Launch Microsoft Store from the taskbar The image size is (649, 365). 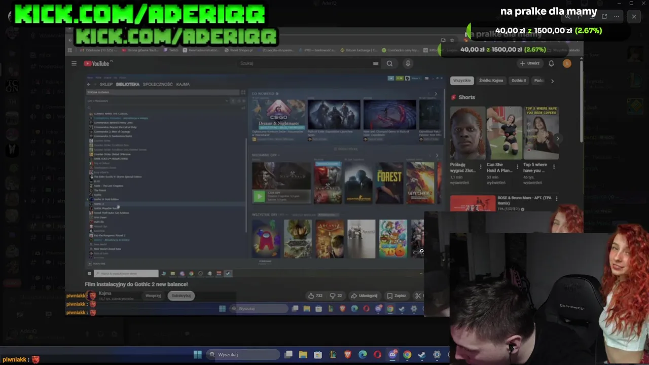coord(317,354)
